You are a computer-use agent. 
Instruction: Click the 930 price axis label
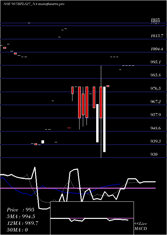click(x=154, y=154)
